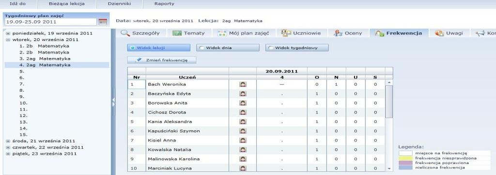Open the Idź do menu
The image size is (496, 175).
click(18, 4)
